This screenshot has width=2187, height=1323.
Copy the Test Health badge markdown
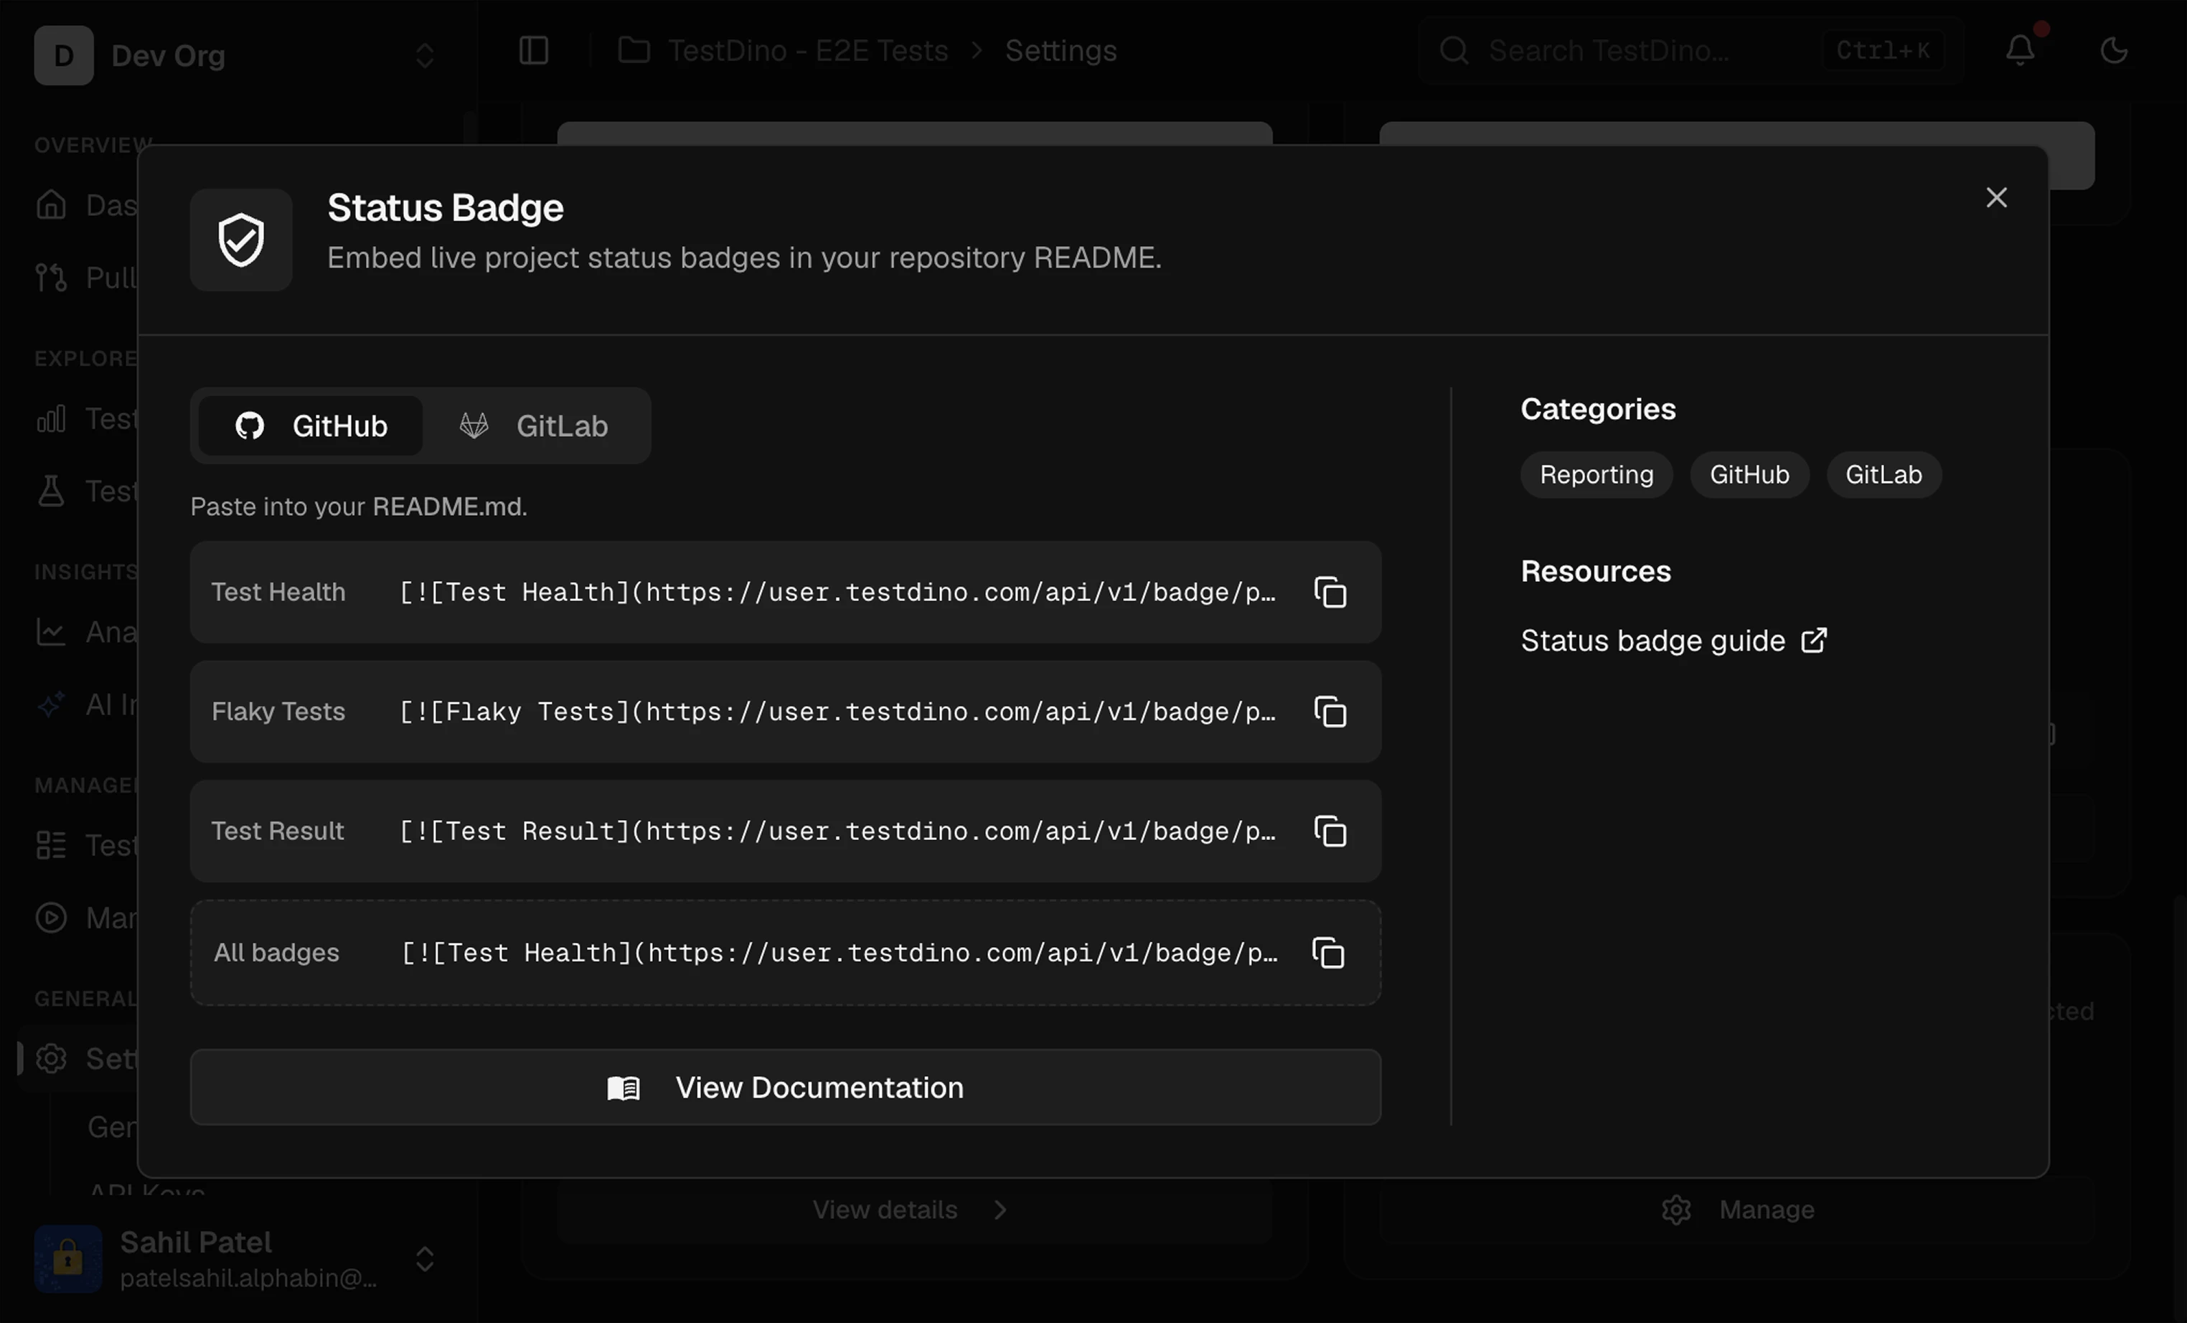click(x=1330, y=592)
